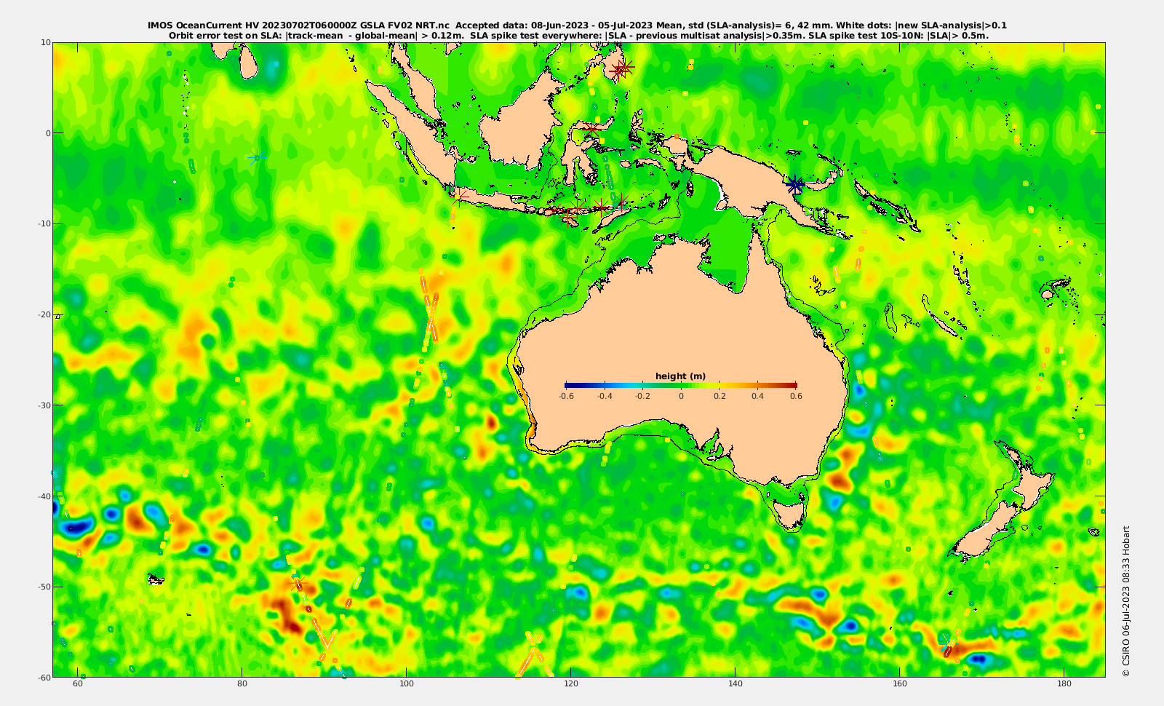
Task: Click the colorbar tick label '-0.6'
Action: click(x=566, y=397)
